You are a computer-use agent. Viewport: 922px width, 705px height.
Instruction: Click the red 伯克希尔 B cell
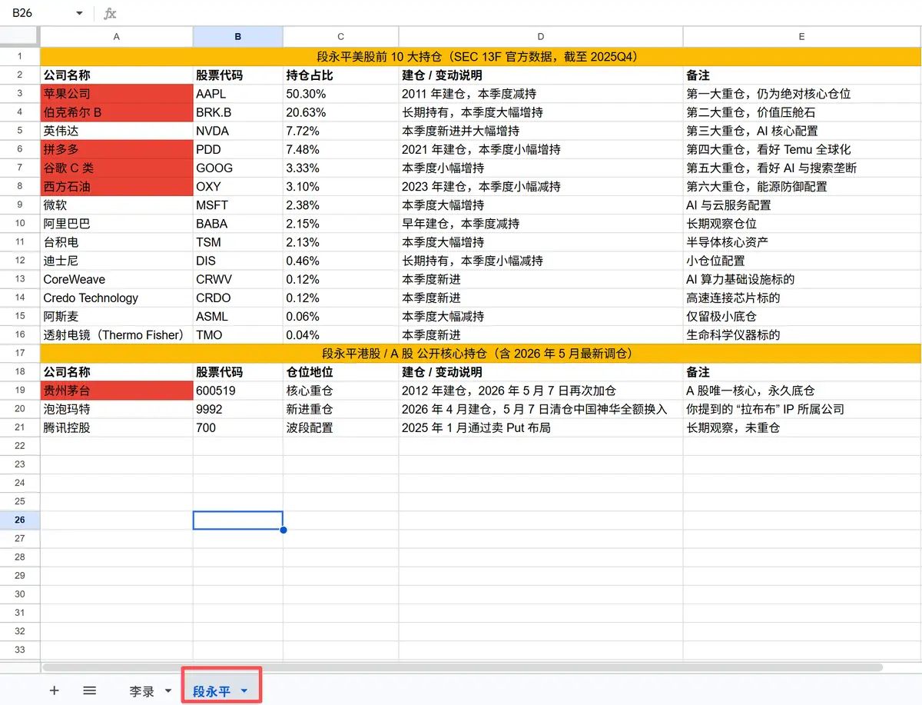pyautogui.click(x=117, y=112)
